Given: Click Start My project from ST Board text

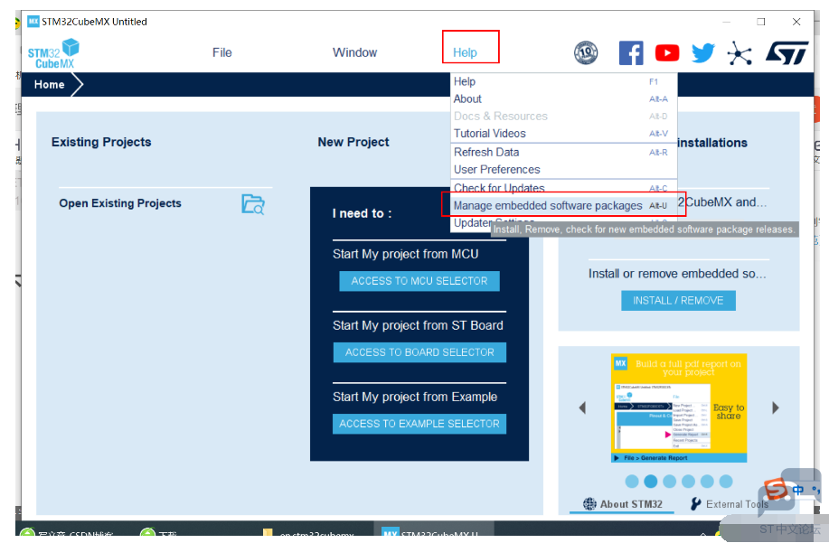Looking at the screenshot, I should (x=418, y=325).
